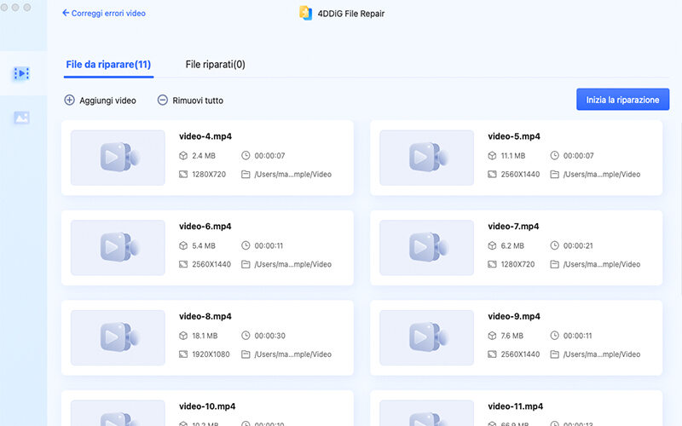Click the plus icon for Aggiungi video
This screenshot has width=682, height=426.
[70, 100]
